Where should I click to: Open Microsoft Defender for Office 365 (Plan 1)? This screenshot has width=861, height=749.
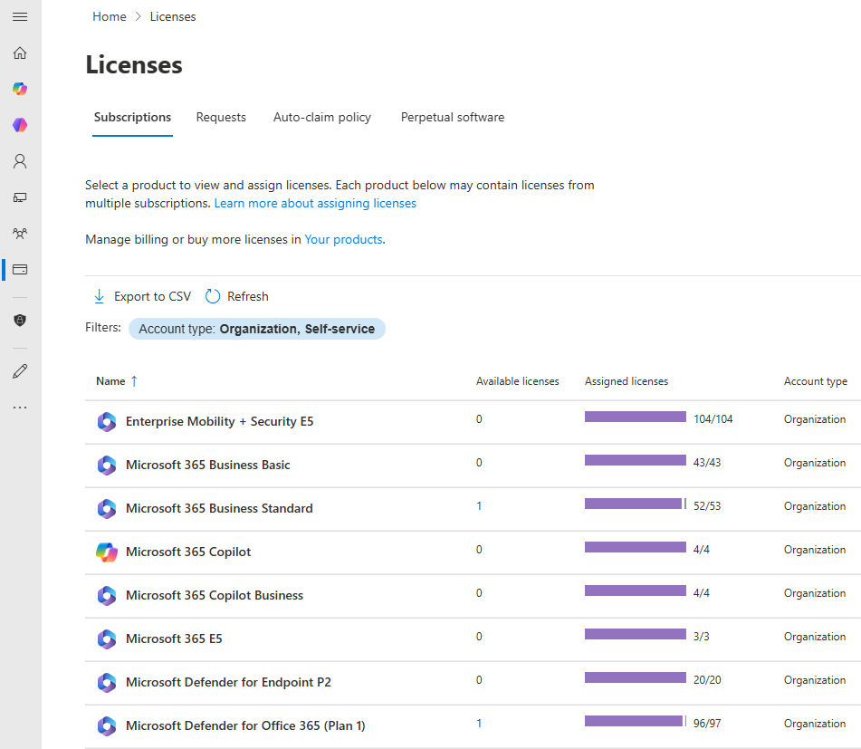(245, 725)
